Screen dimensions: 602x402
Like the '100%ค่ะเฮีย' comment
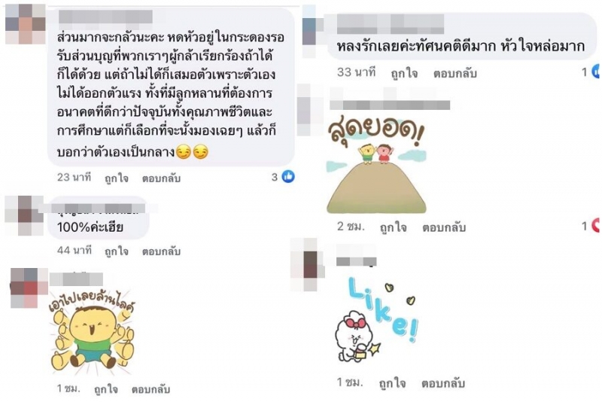pyautogui.click(x=117, y=251)
